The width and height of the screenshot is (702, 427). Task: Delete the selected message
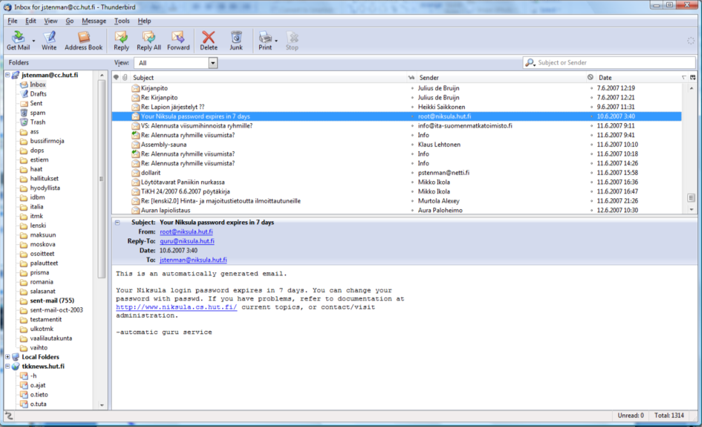[x=209, y=41]
